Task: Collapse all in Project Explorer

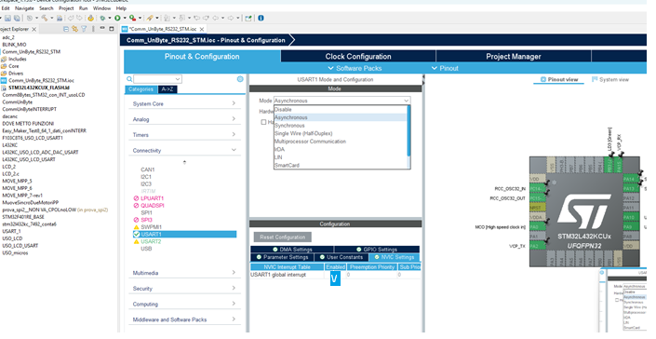Action: pos(66,29)
